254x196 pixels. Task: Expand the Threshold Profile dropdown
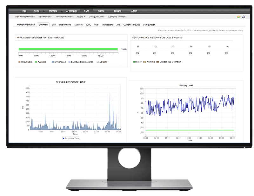click(x=64, y=17)
